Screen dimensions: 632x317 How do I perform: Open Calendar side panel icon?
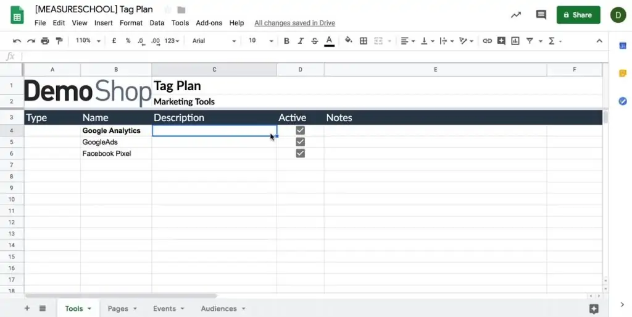click(x=622, y=46)
